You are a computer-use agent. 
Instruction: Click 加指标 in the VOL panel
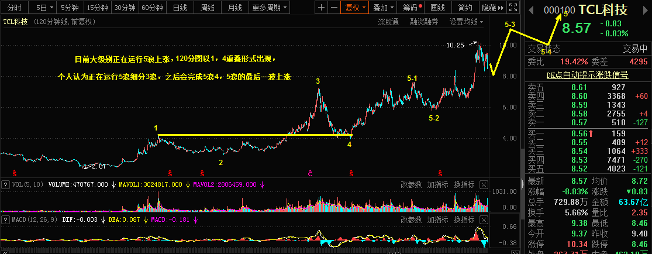(437, 184)
